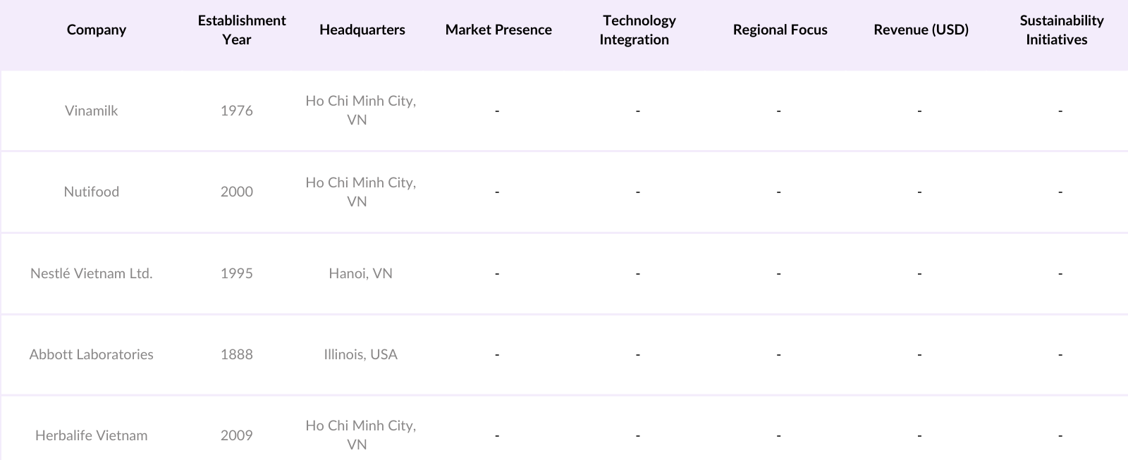Screen dimensions: 1128x460
Task: Select the Establishment Year column header
Action: click(241, 30)
